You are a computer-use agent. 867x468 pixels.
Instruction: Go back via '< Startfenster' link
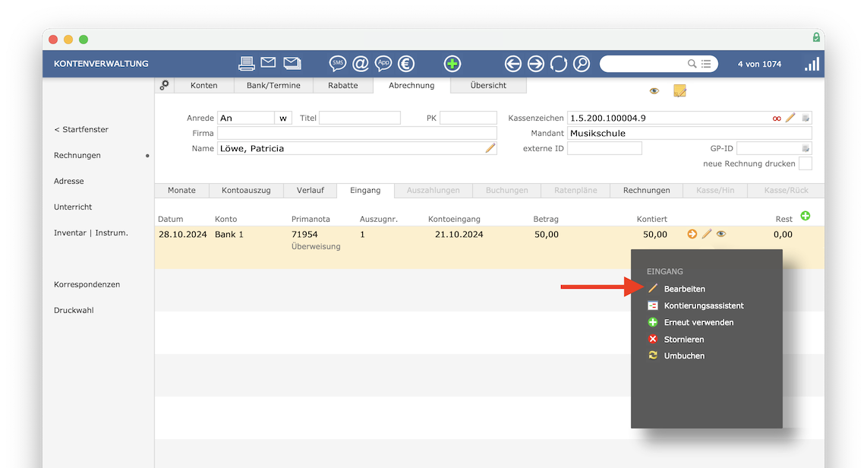(81, 129)
